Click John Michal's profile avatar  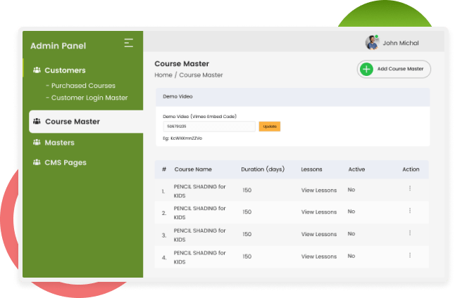coord(373,43)
